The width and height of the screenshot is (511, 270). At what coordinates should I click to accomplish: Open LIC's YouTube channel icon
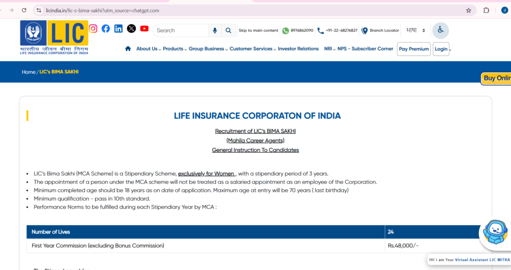point(144,28)
